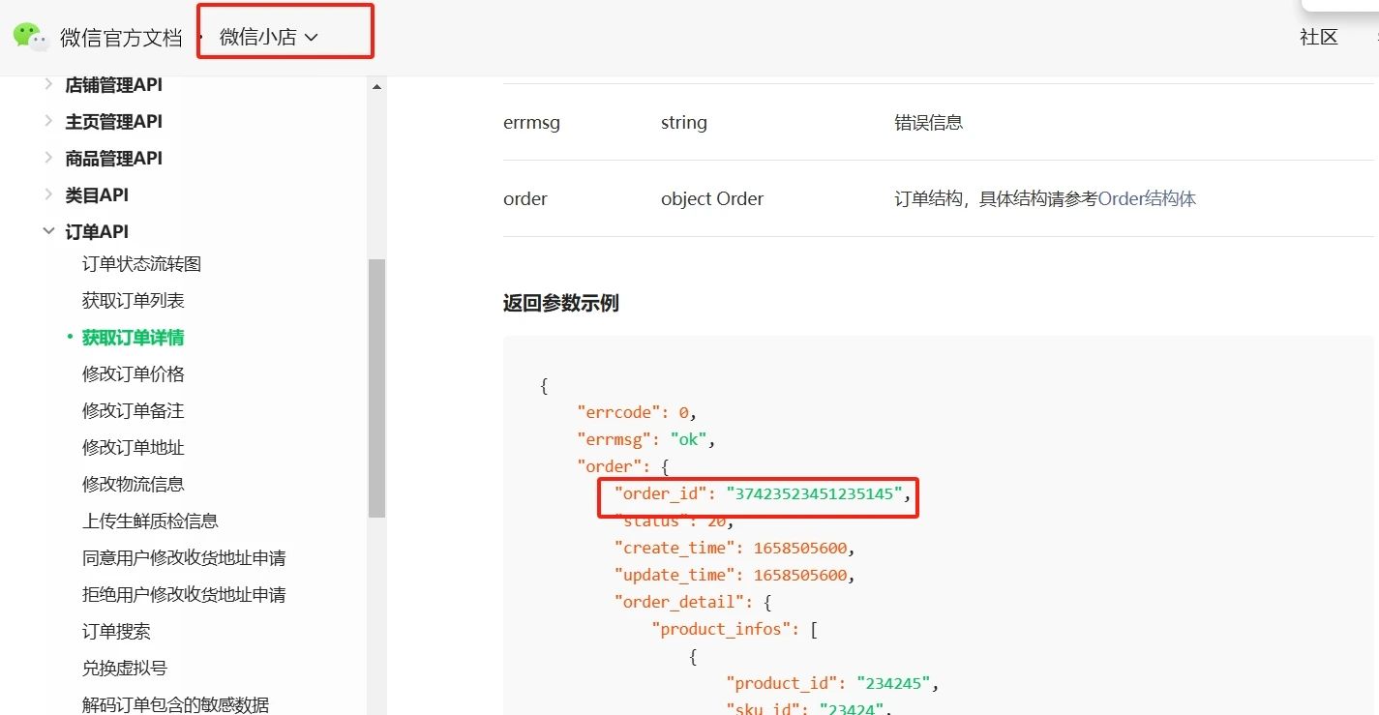Open 获取订单列表 page
1379x715 pixels.
point(133,301)
